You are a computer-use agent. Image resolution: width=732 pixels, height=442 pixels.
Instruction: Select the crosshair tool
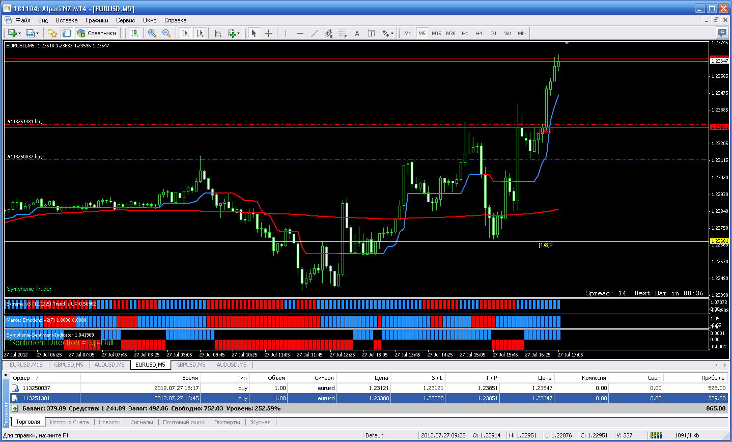coord(269,33)
